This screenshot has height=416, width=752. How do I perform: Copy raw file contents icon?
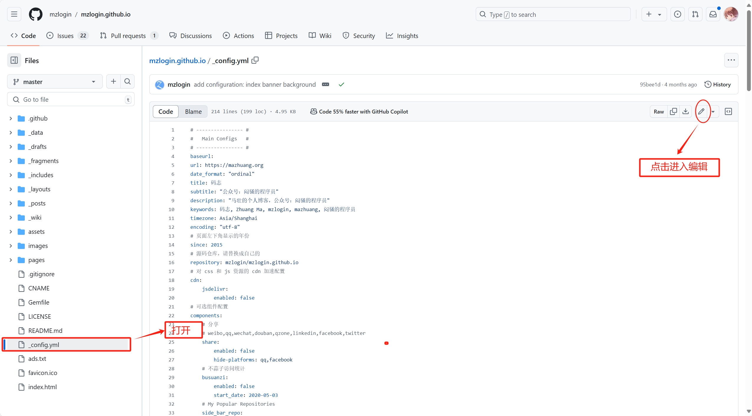point(673,111)
